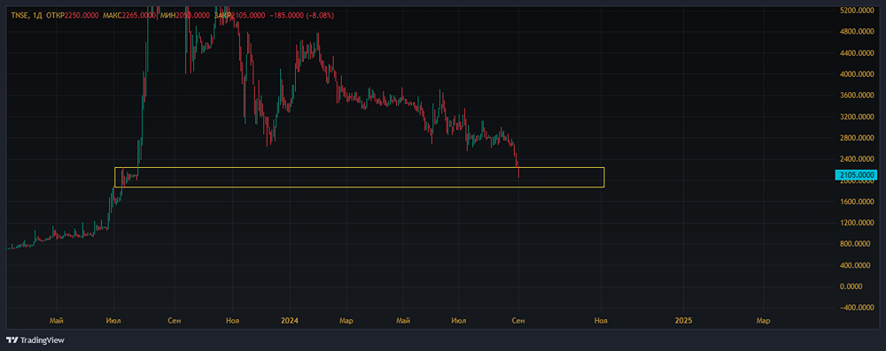Open the TradingView logo link
Image resolution: width=886 pixels, height=351 pixels.
[35, 340]
